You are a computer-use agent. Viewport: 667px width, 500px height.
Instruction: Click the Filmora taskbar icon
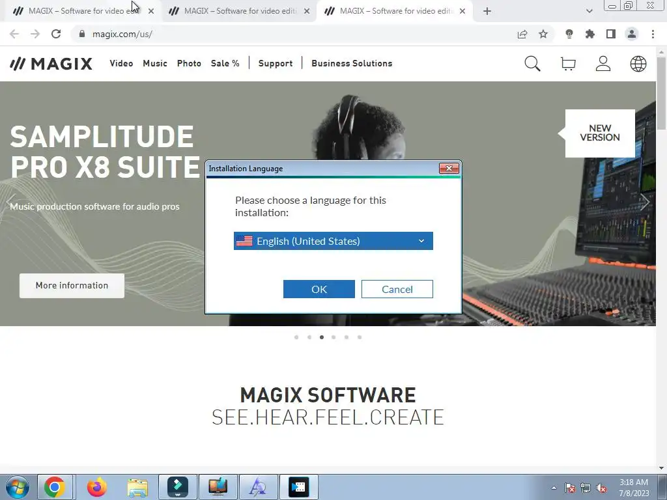(x=178, y=487)
